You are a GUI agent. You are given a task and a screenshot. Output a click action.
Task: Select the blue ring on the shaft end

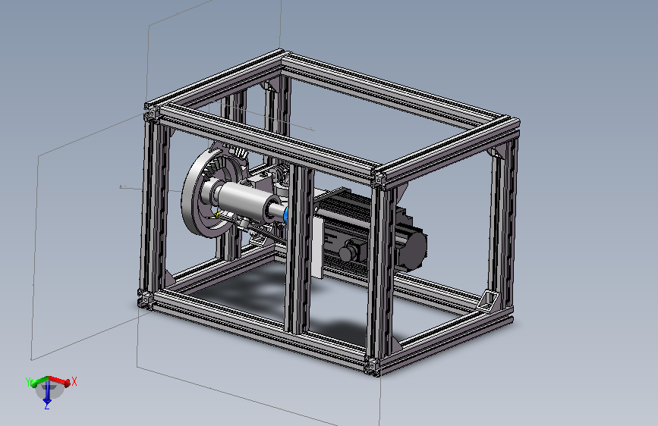coord(286,215)
